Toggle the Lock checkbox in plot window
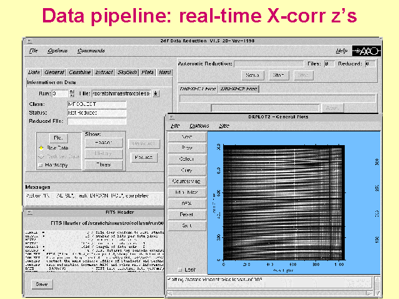This screenshot has height=299, width=399. coord(180,269)
